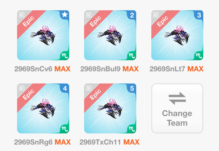Open notes icon on 2969SnCv6 card
The height and width of the screenshot is (151, 219).
coord(22,15)
